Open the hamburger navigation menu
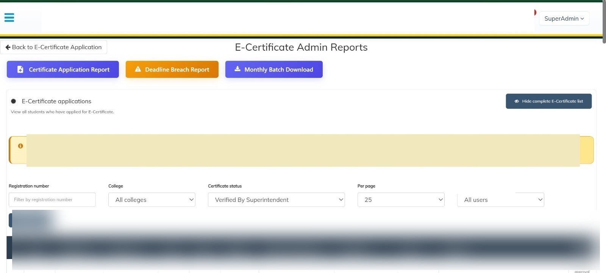Viewport: 606px width, 273px height. point(9,17)
